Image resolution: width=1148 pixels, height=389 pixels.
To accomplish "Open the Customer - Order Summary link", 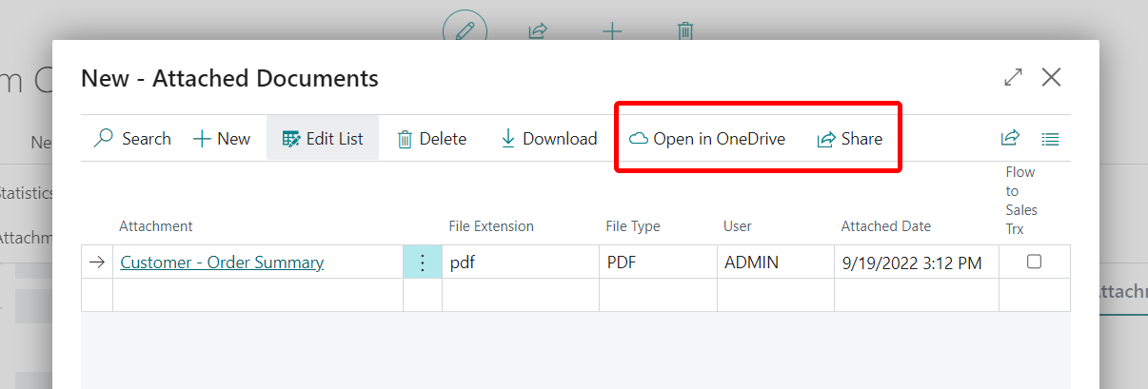I will (x=222, y=263).
